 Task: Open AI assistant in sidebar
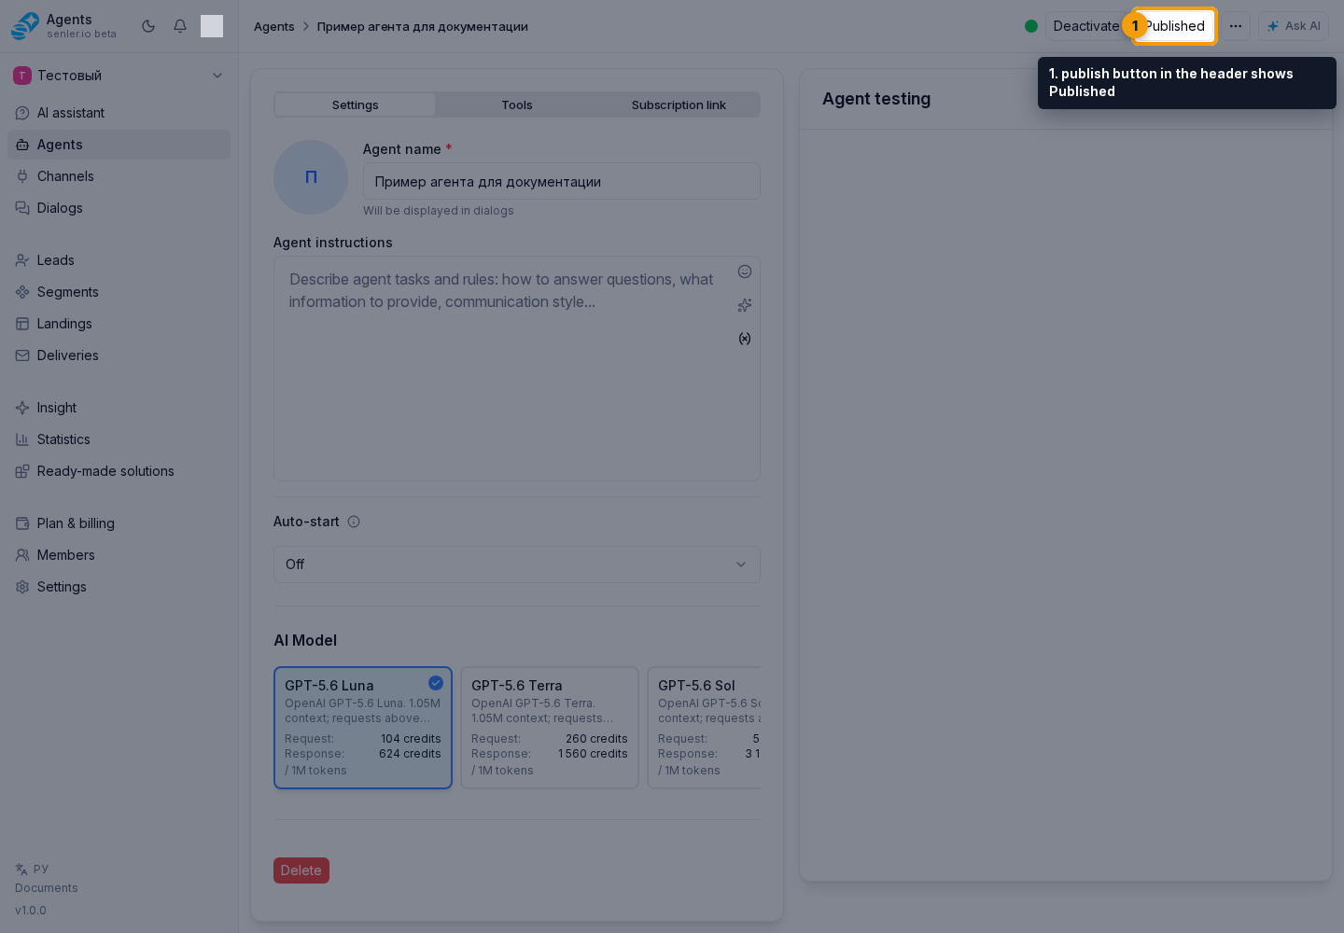[119, 113]
